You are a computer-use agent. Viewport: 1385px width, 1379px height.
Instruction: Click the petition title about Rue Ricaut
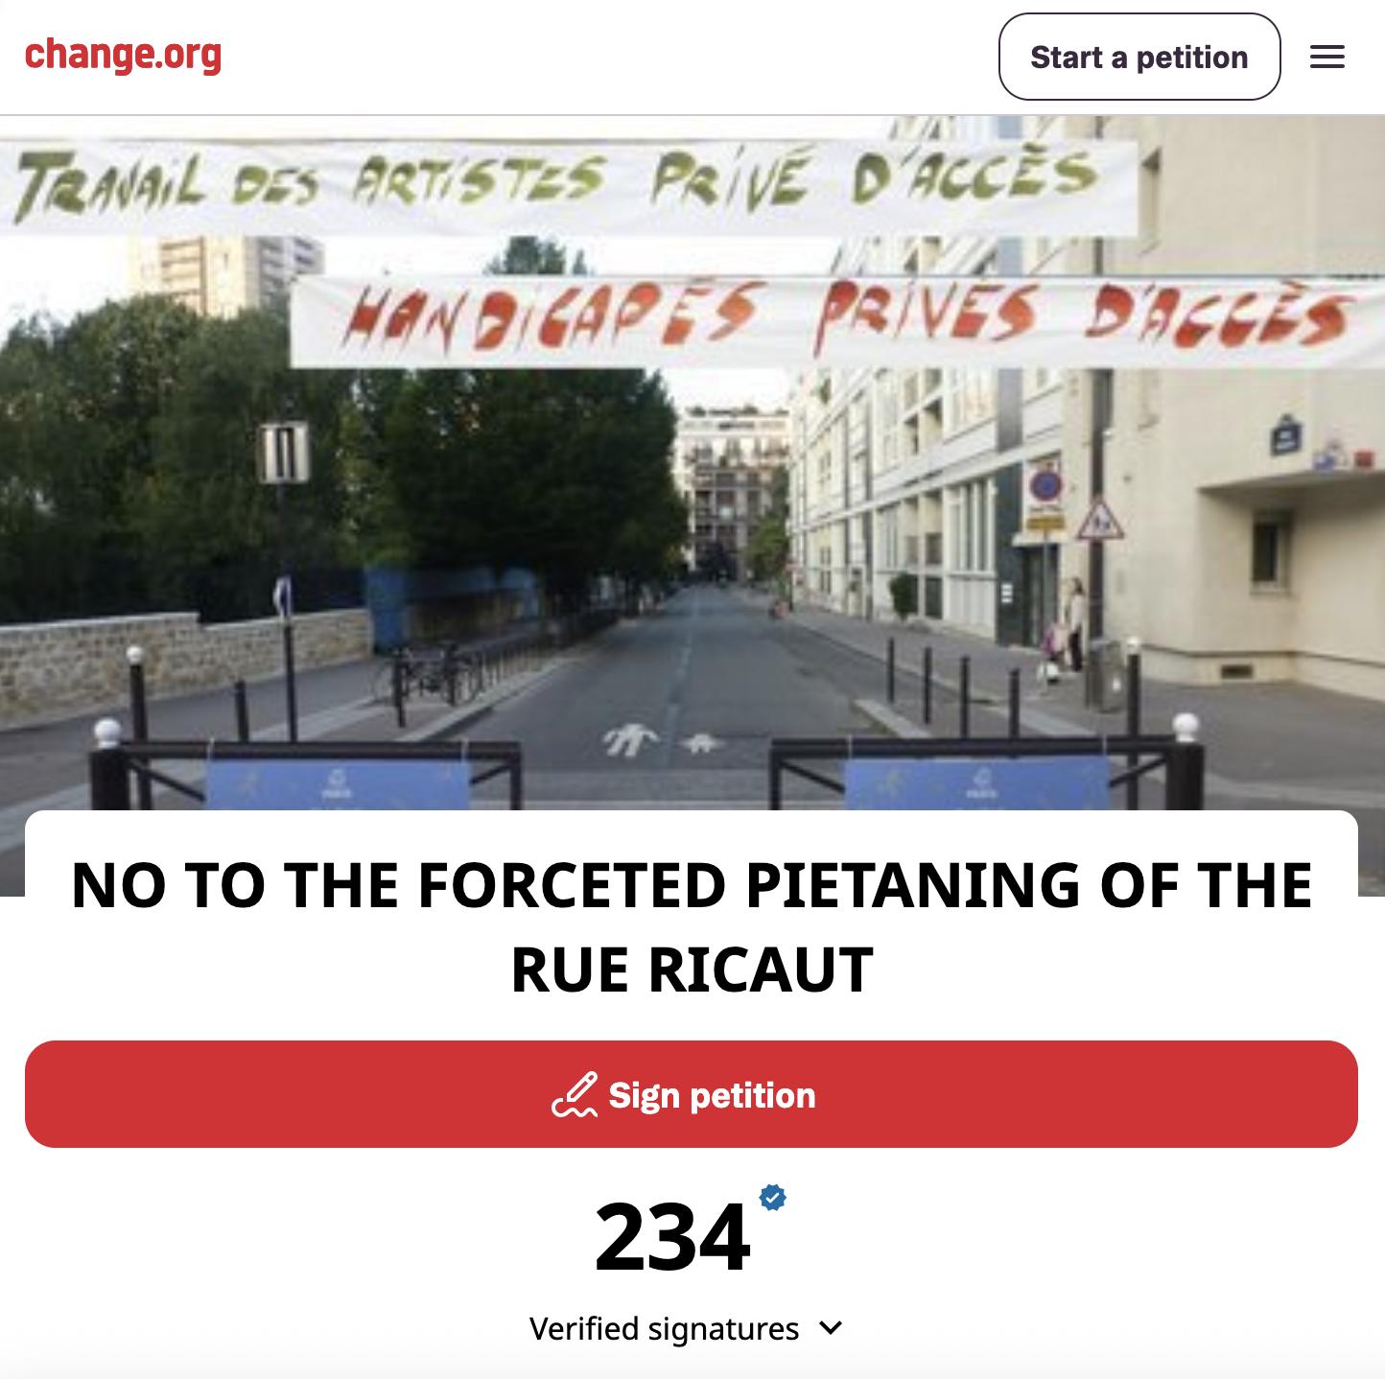[692, 925]
